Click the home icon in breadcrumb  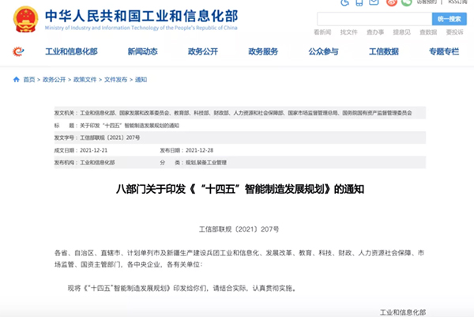pos(17,80)
